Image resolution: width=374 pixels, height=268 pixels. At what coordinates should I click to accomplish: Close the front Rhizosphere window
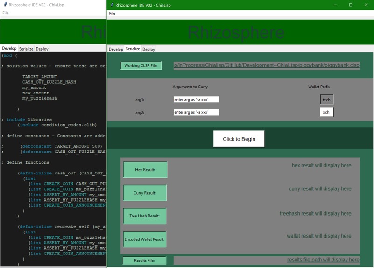pos(366,5)
